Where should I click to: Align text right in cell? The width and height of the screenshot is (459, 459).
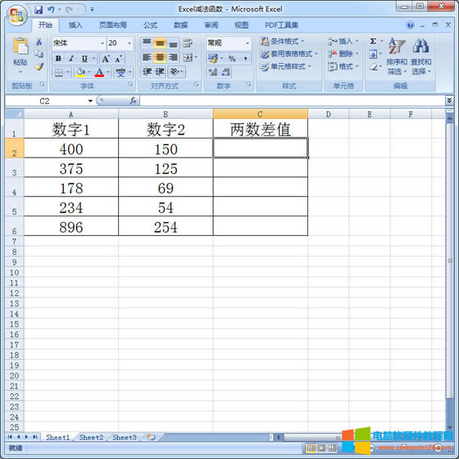173,57
